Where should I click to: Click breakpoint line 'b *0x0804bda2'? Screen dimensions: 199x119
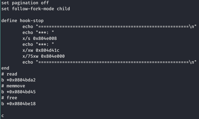pos(18,80)
